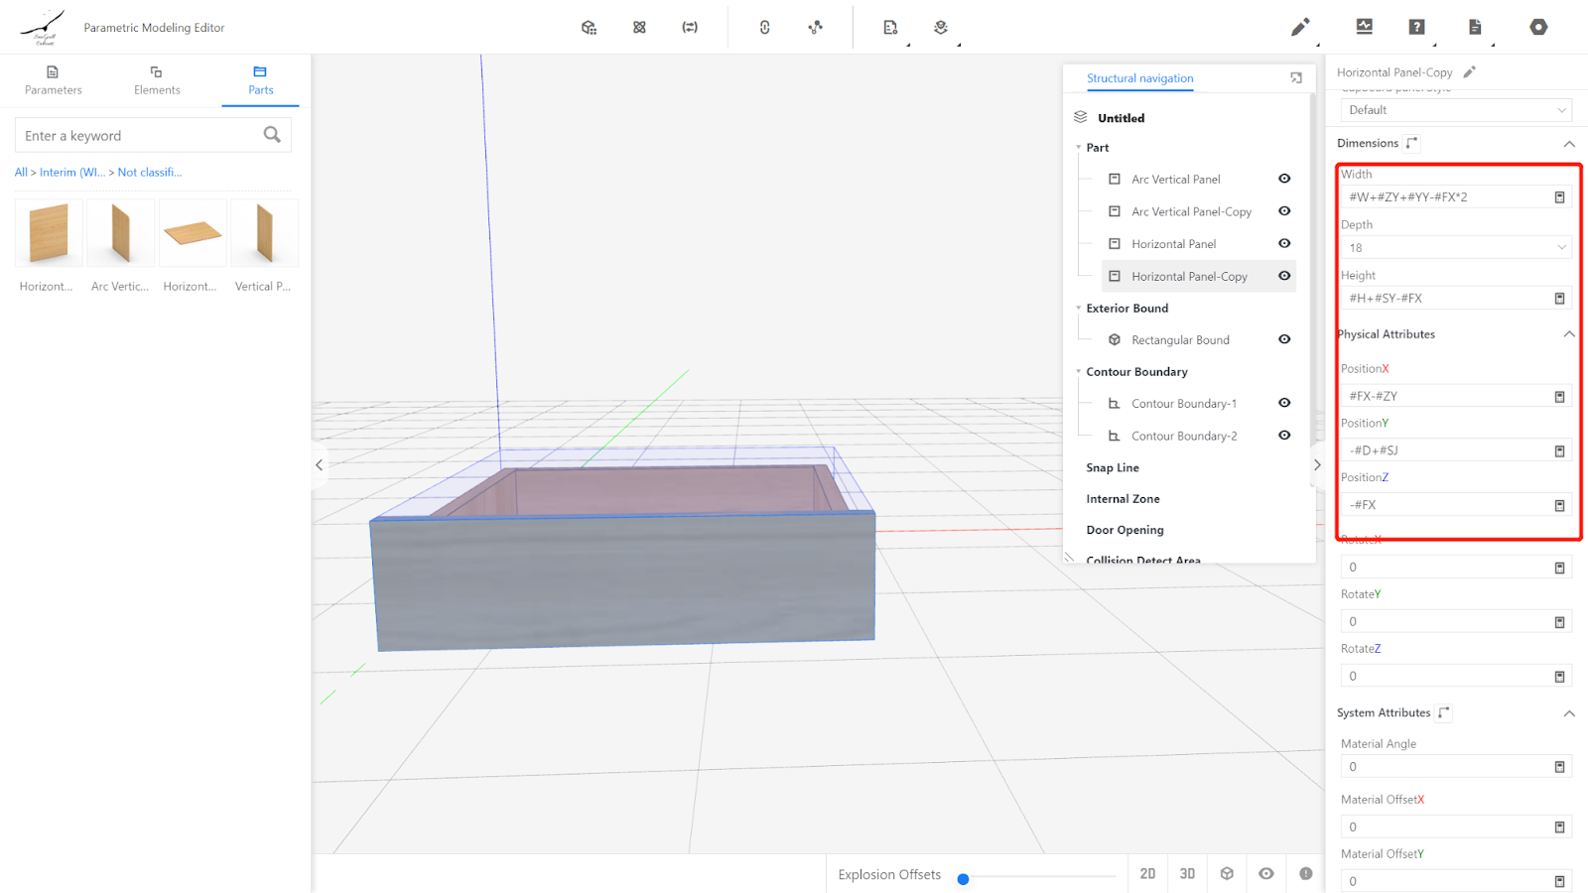Click the warning exclamation icon in bottom bar

point(1306,874)
